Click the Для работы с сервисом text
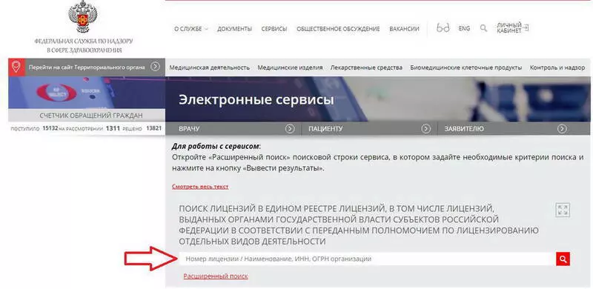593x289 pixels. point(216,147)
